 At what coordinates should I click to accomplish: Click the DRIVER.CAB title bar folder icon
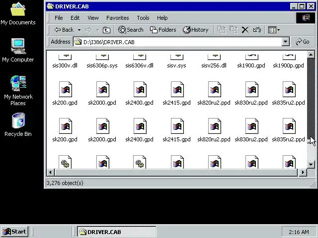[50, 6]
